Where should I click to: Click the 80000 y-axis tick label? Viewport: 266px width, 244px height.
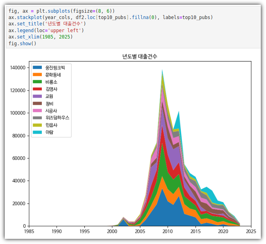19,136
